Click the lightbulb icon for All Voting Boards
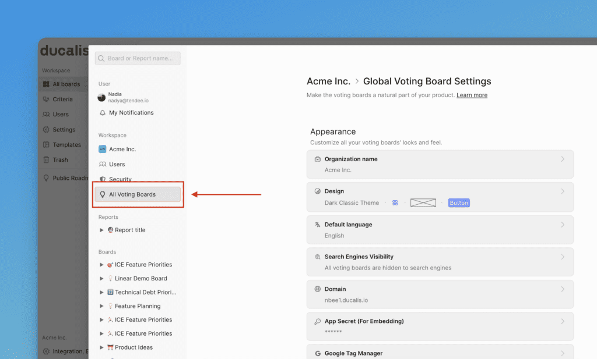 tap(103, 195)
